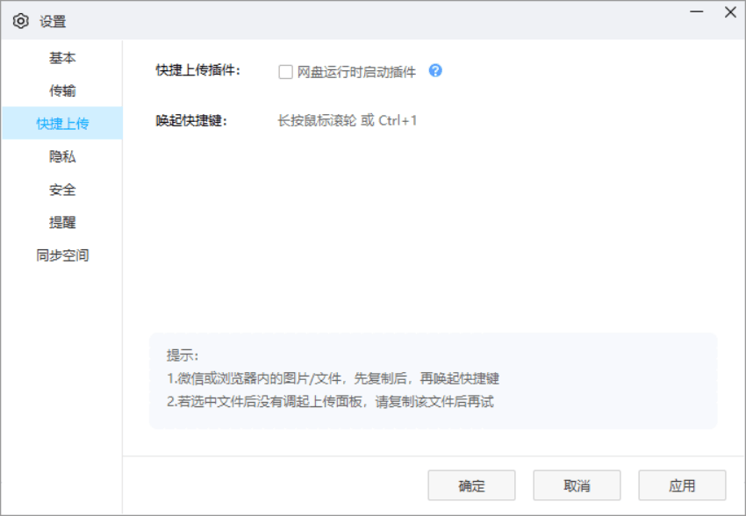This screenshot has width=746, height=516.
Task: Open the 隐私 settings section
Action: pyautogui.click(x=61, y=156)
